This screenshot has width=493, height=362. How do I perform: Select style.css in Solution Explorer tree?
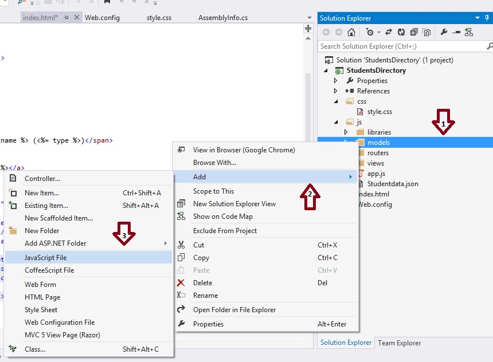pos(374,112)
